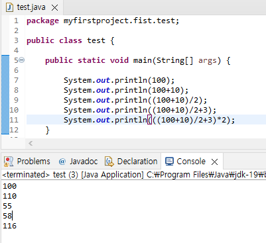Click the Problems view icon
This screenshot has height=243, width=266.
[x=9, y=162]
